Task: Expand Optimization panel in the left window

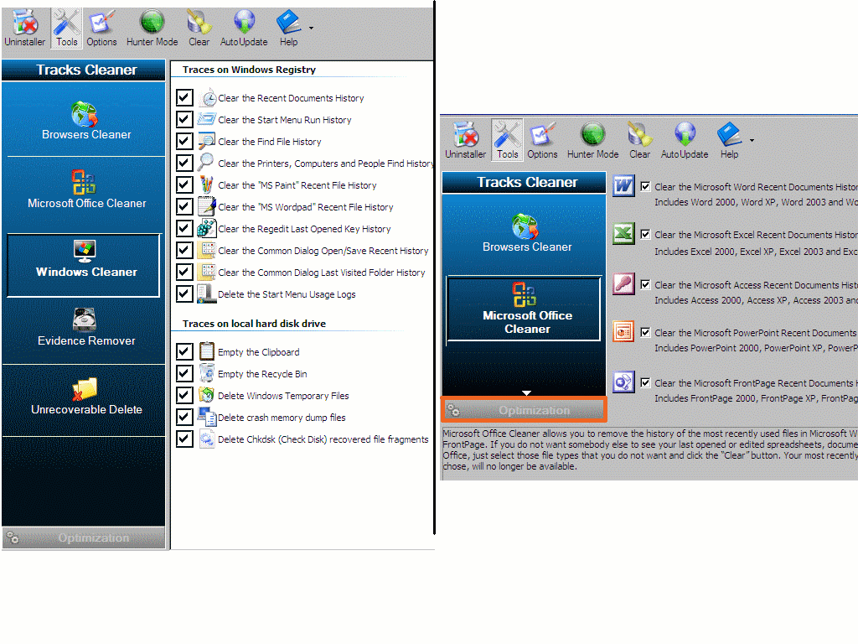Action: point(83,538)
